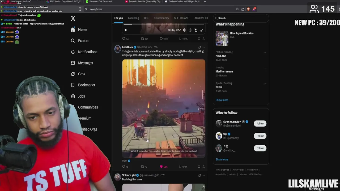Open more menu for Mediterranean trend
The image size is (340, 191).
click(265, 68)
